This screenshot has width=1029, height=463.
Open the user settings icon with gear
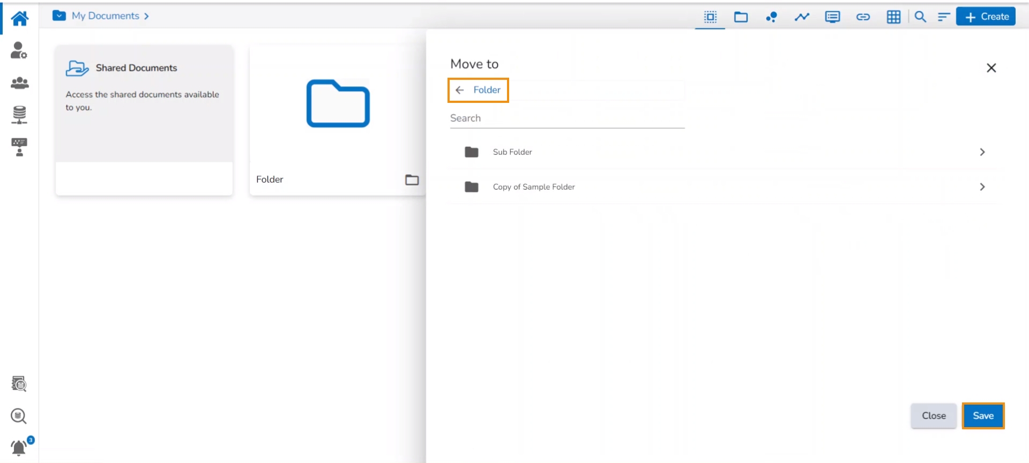pos(19,50)
